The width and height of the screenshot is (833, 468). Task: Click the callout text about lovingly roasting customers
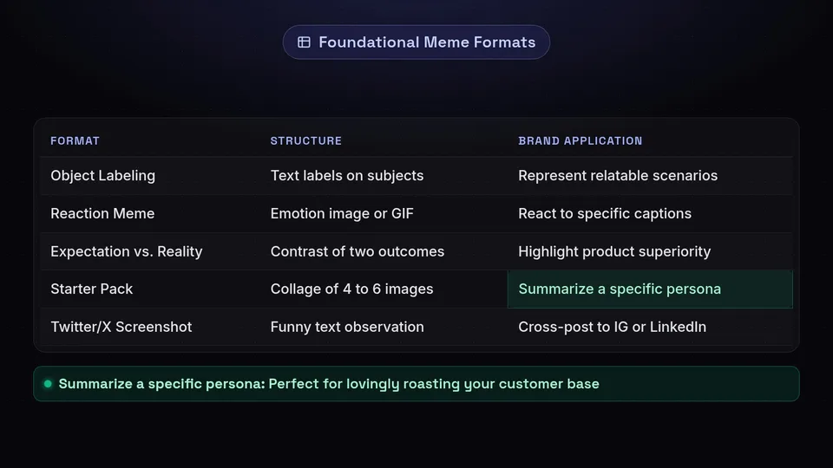coord(329,384)
